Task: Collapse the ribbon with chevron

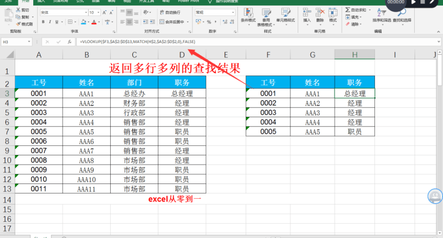Action: point(438,31)
